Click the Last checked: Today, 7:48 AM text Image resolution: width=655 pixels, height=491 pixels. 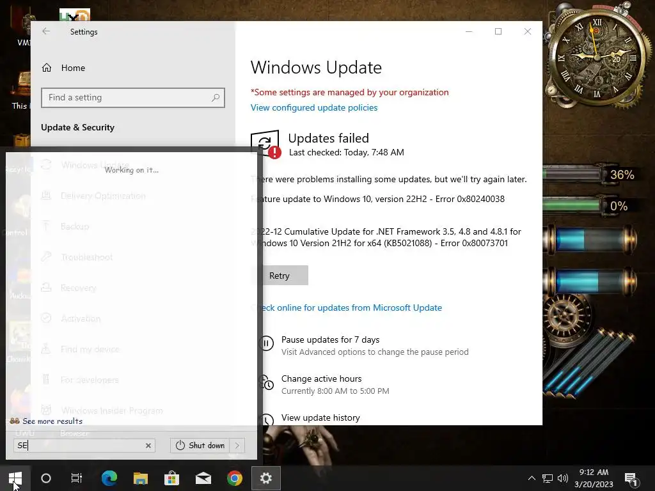tap(346, 152)
